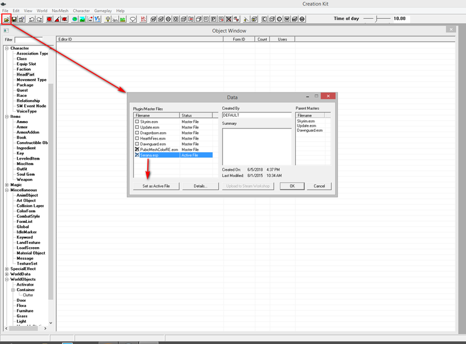Click Object Window top-left dock icon
The image size is (466, 344).
6,30
